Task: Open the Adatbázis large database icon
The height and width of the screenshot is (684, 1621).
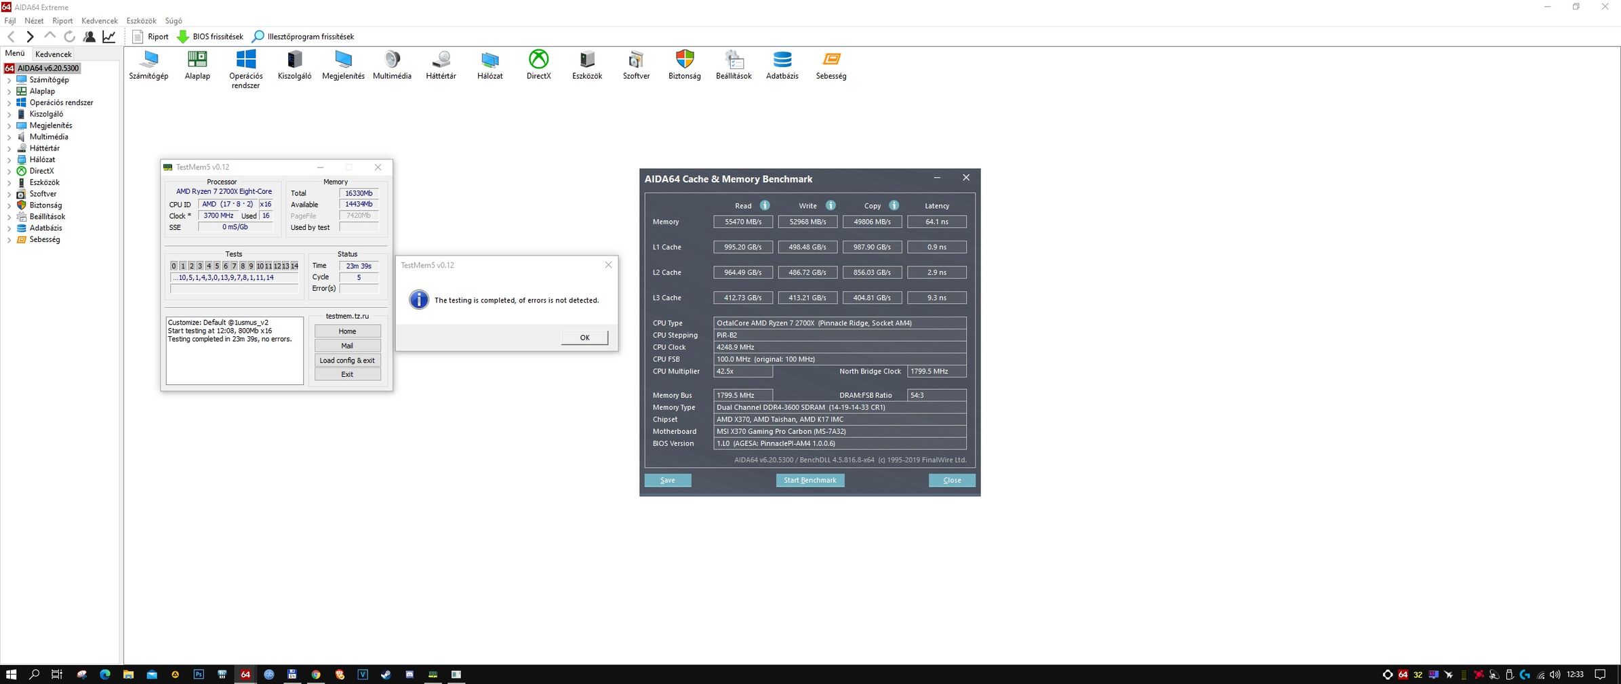Action: coord(782,65)
